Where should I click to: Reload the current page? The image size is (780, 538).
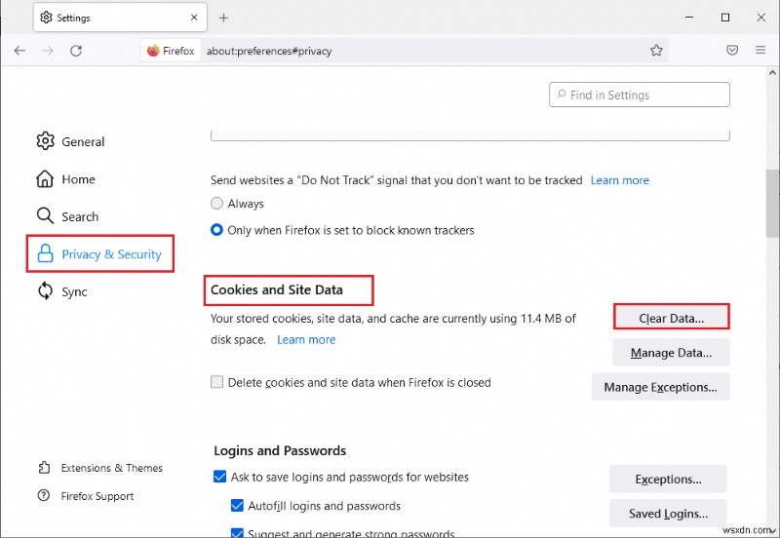(76, 51)
